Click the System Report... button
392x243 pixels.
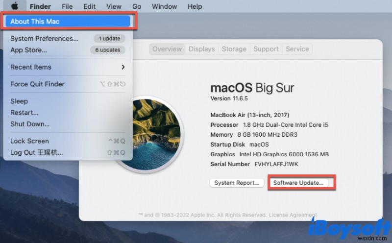pos(237,183)
